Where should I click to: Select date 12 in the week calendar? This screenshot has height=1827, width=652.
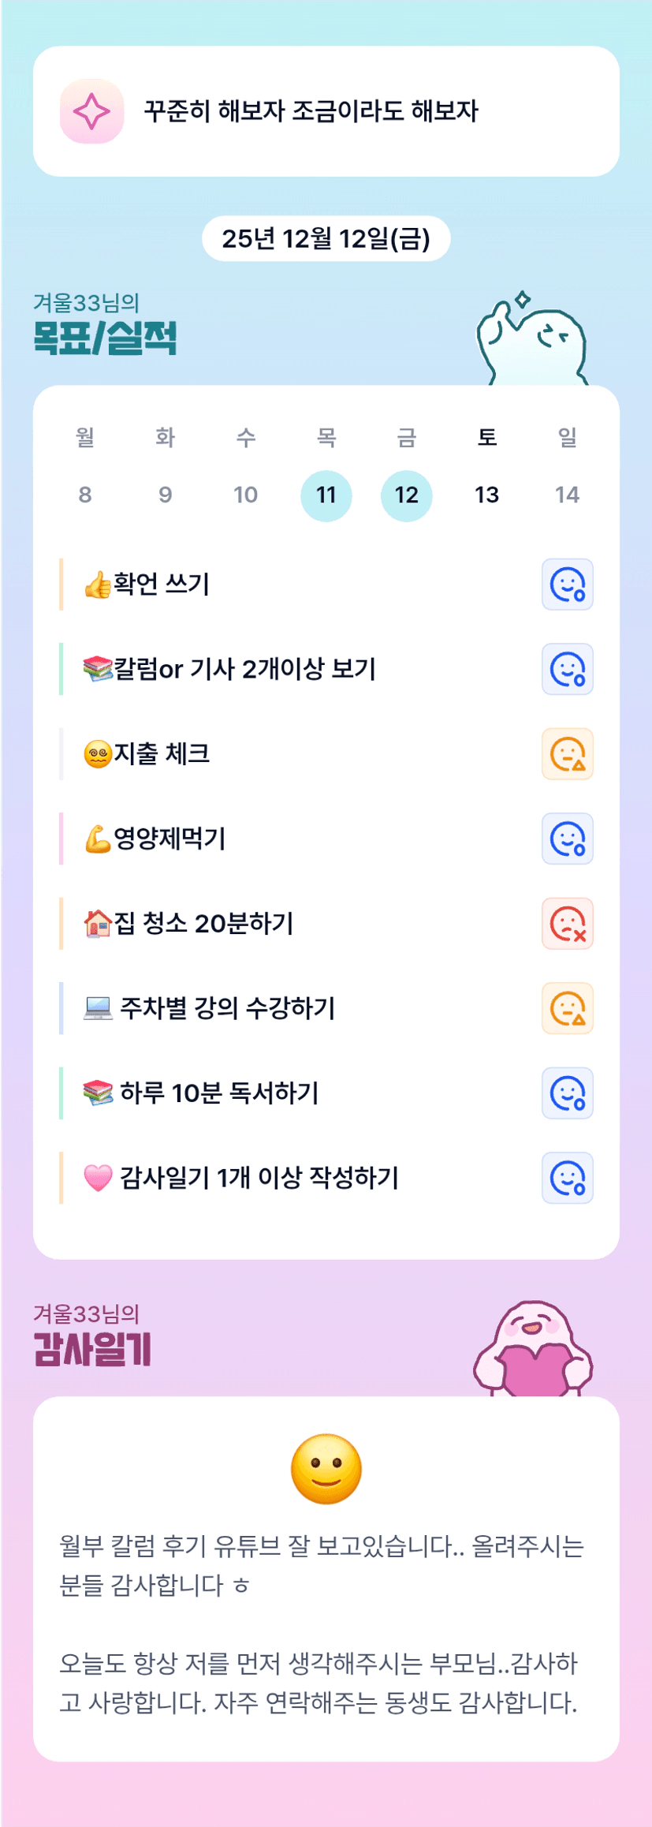[x=407, y=495]
